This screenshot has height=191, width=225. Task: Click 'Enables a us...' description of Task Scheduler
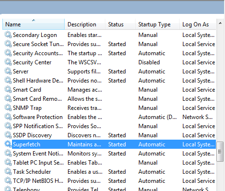tap(85, 172)
